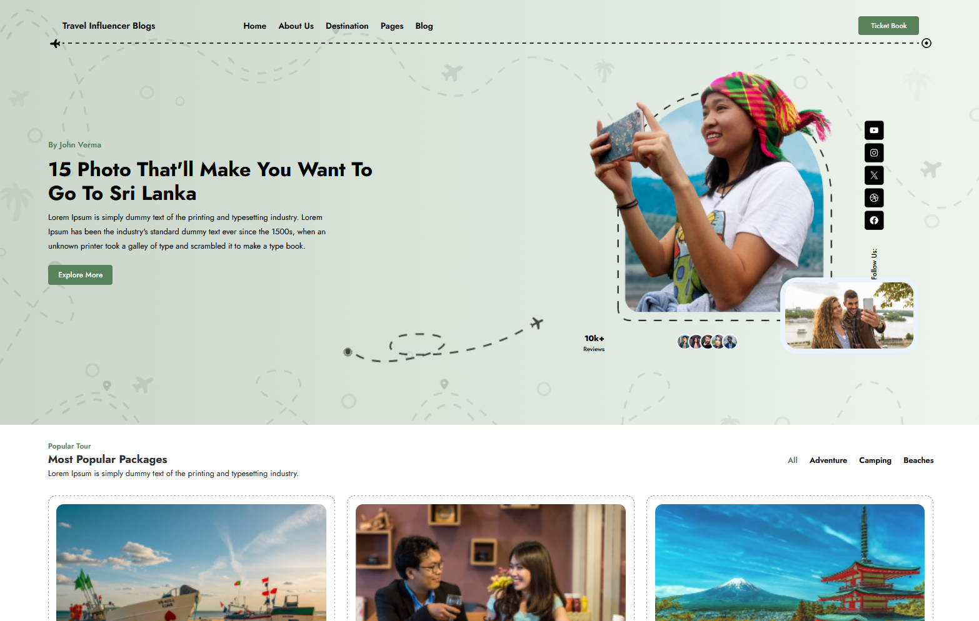
Task: Select the All packages filter
Action: click(793, 460)
